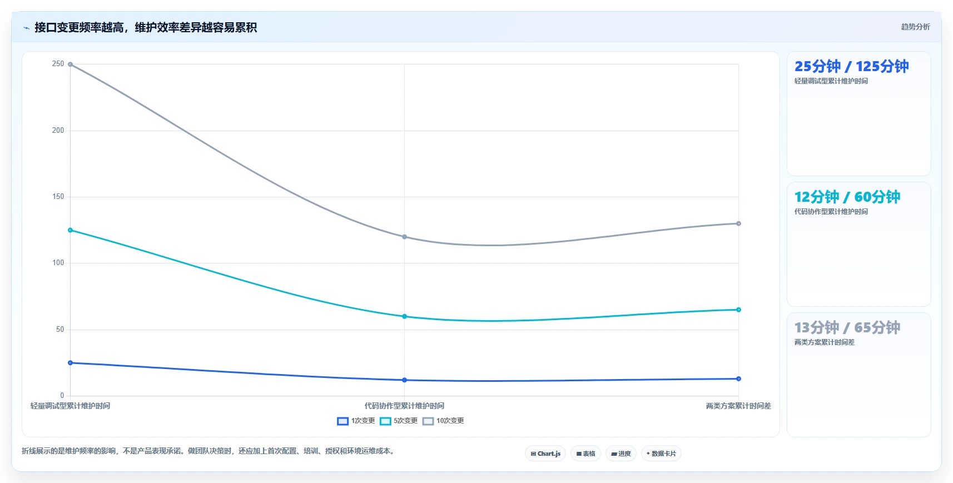
Task: Click the card caption 代码协作型累计维护时间
Action: [x=831, y=212]
